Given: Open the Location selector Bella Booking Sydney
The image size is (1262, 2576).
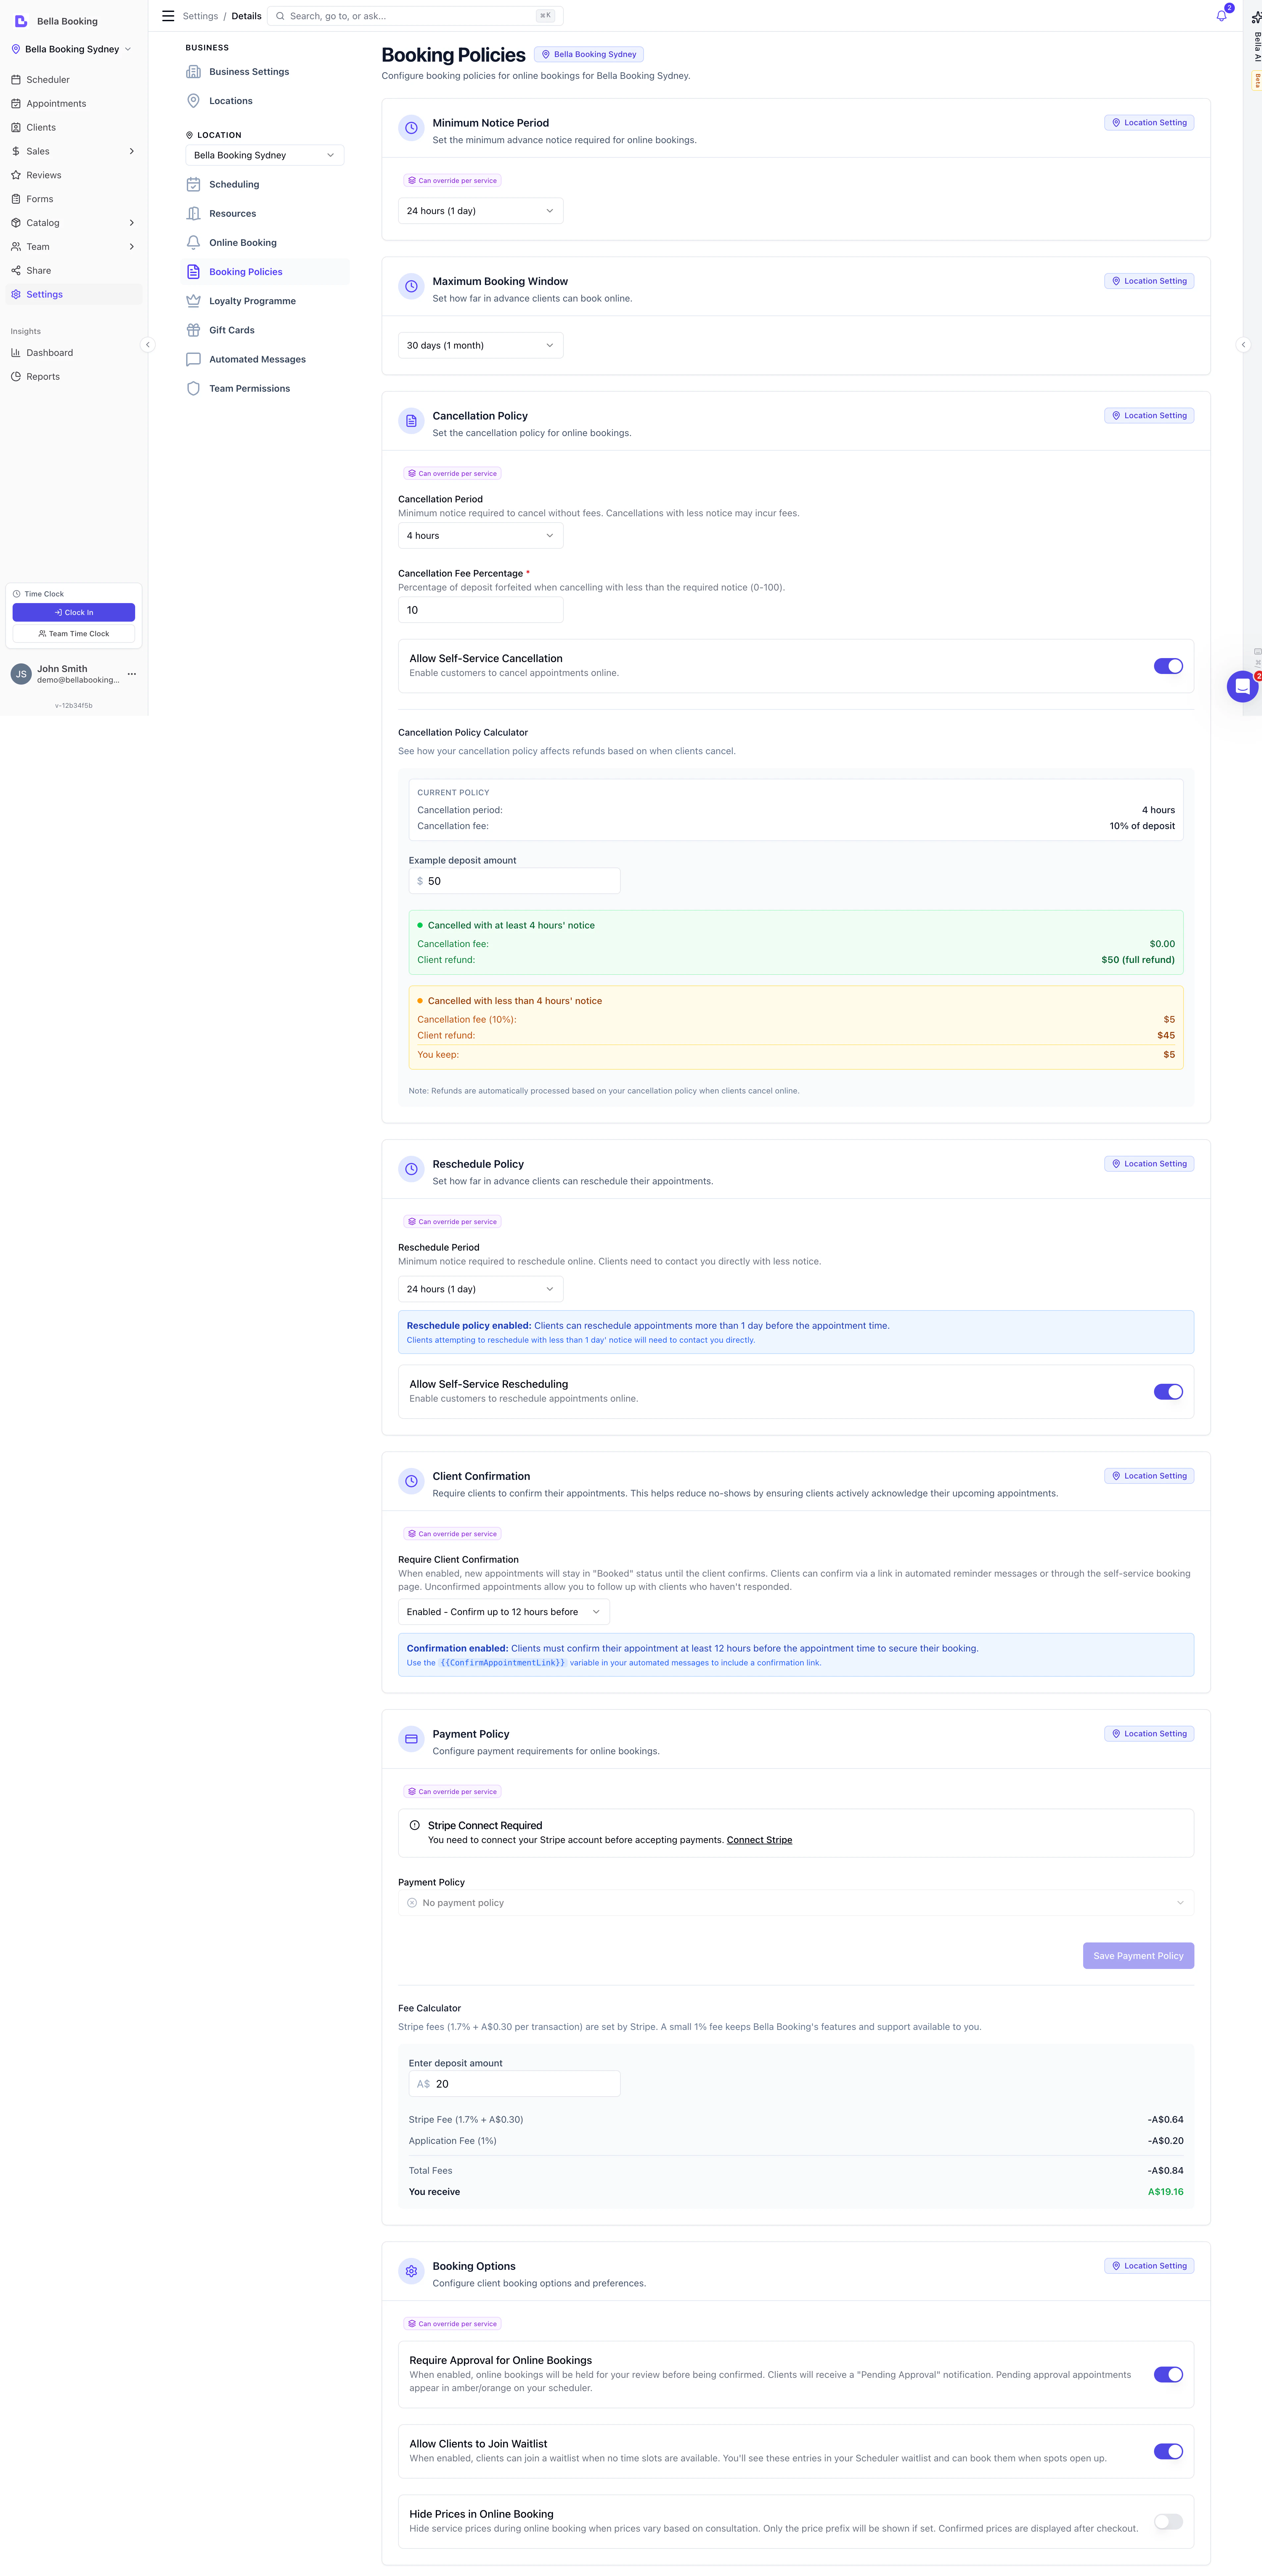Looking at the screenshot, I should coord(265,155).
